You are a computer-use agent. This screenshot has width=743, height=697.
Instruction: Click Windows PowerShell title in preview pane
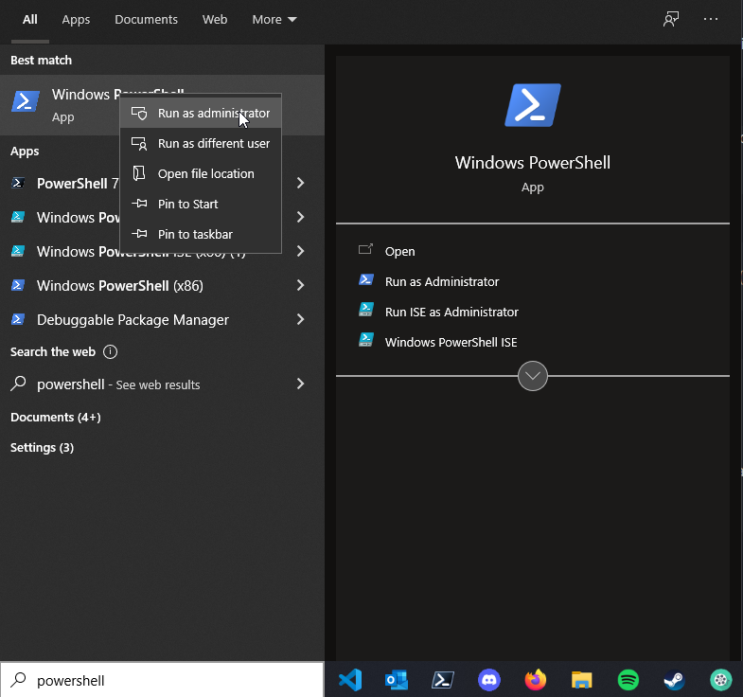[533, 163]
